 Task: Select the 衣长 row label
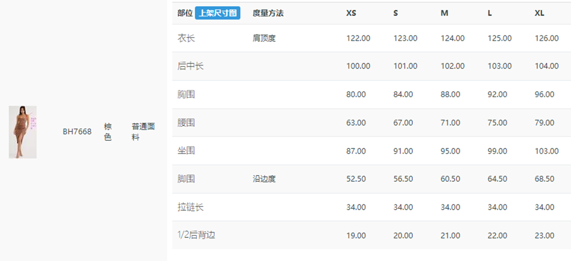click(x=186, y=38)
